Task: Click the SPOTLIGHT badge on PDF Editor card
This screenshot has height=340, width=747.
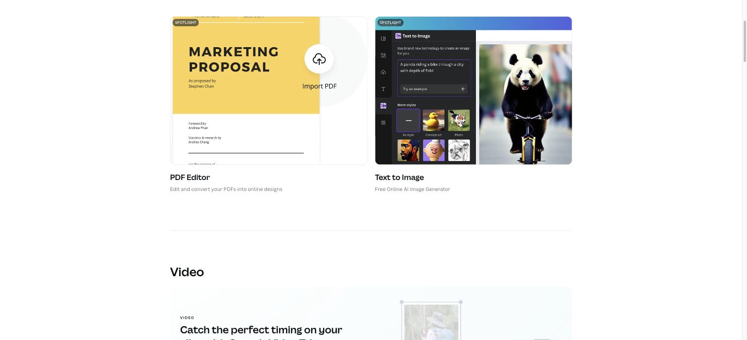Action: coord(185,22)
